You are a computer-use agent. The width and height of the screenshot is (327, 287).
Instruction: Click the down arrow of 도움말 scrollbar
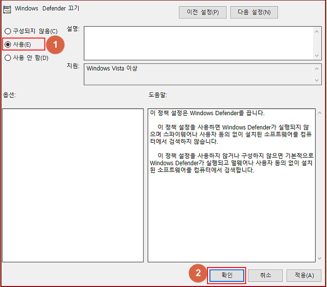(x=319, y=258)
